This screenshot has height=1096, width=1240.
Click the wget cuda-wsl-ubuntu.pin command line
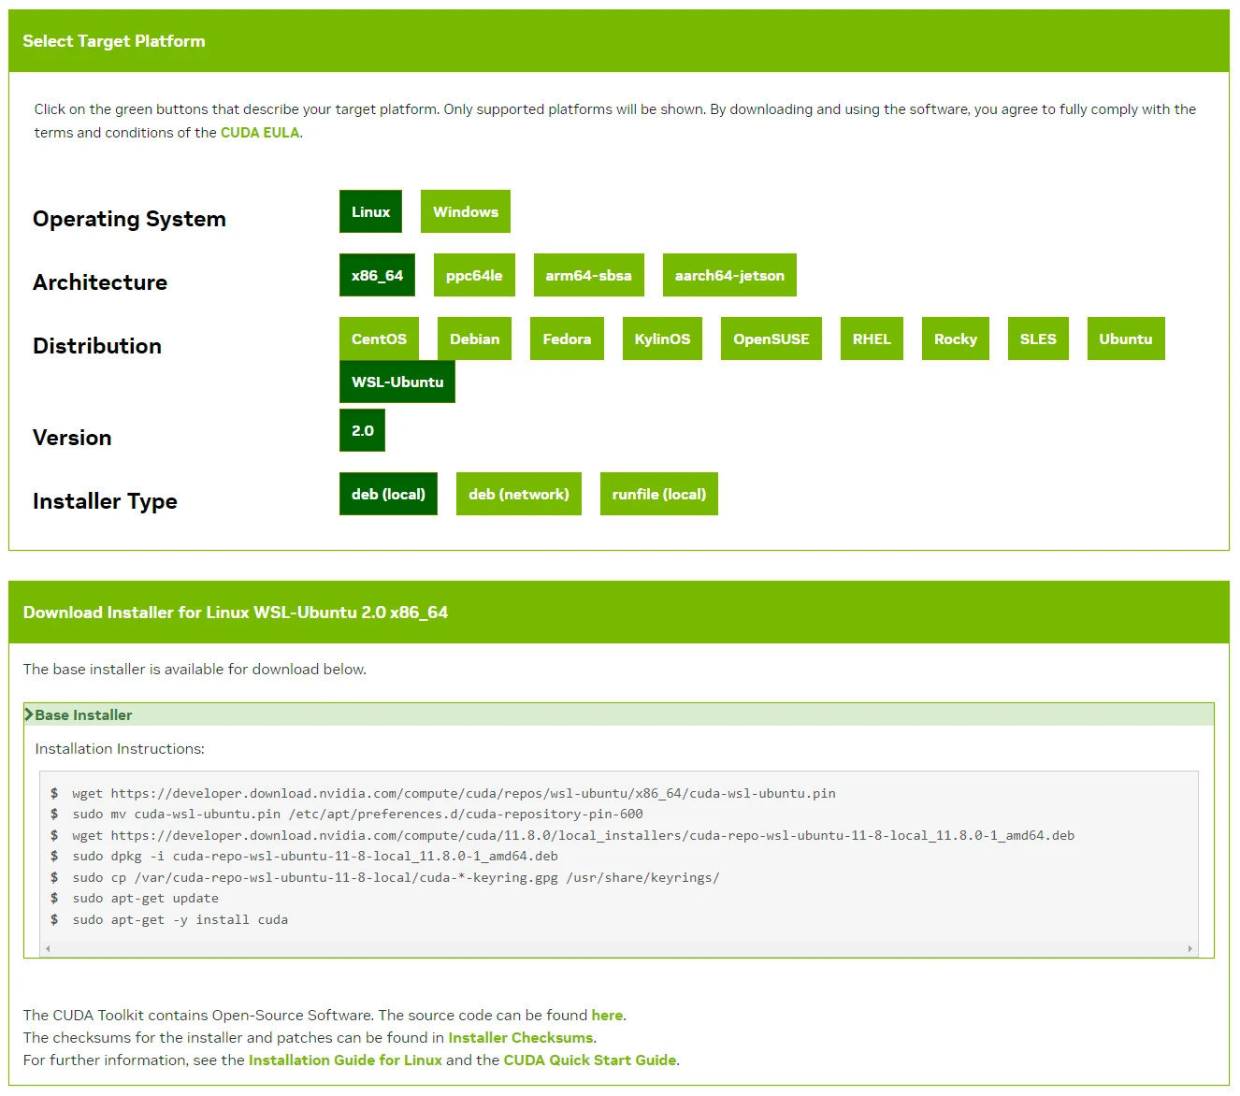454,793
